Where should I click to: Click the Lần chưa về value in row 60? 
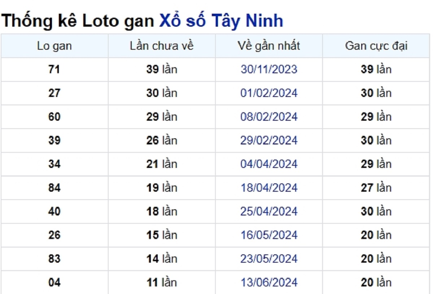[162, 117]
